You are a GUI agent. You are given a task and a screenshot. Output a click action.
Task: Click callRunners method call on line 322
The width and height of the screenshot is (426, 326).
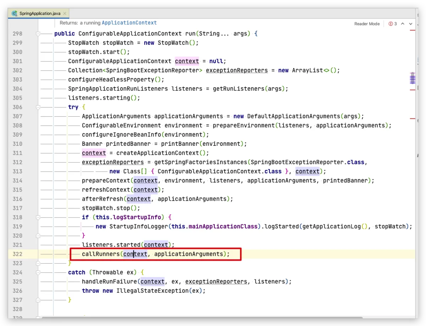tap(101, 254)
